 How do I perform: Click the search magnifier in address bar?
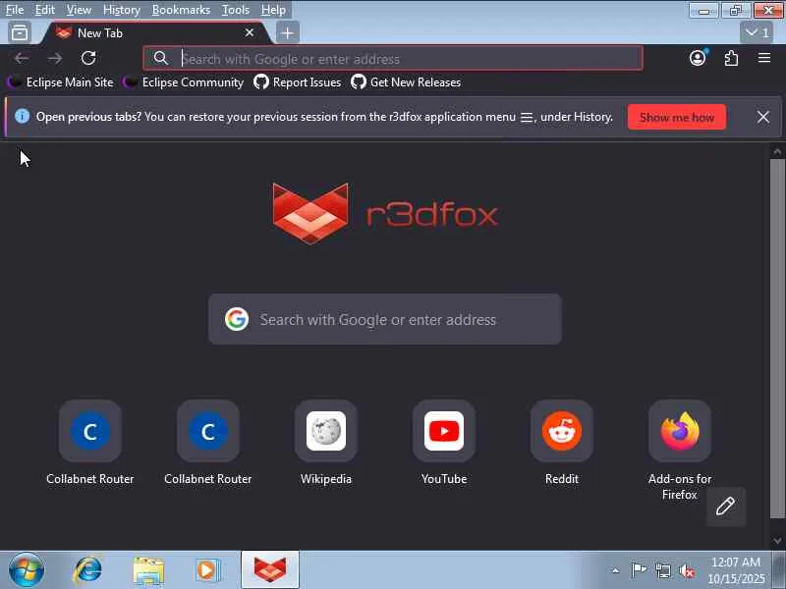[160, 59]
